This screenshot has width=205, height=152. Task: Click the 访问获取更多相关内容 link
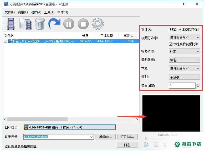[x=20, y=146]
